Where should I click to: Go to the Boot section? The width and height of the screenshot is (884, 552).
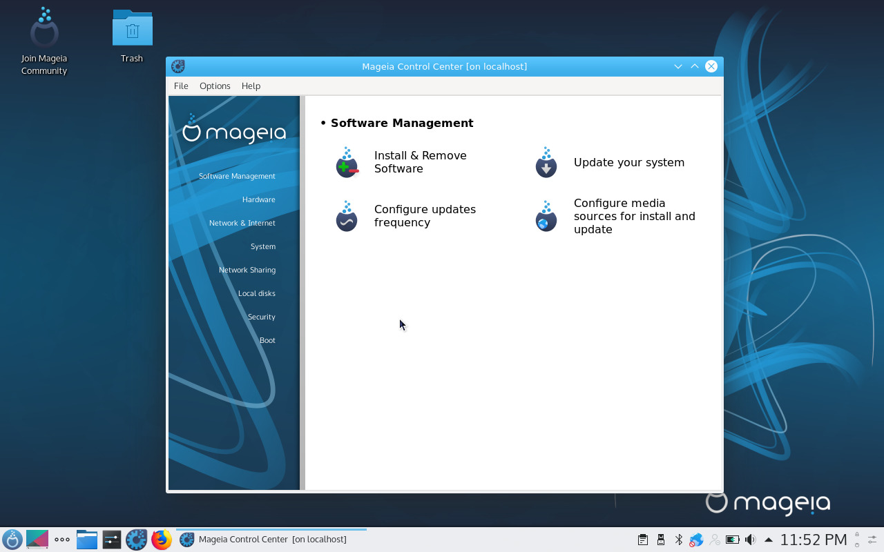(267, 340)
